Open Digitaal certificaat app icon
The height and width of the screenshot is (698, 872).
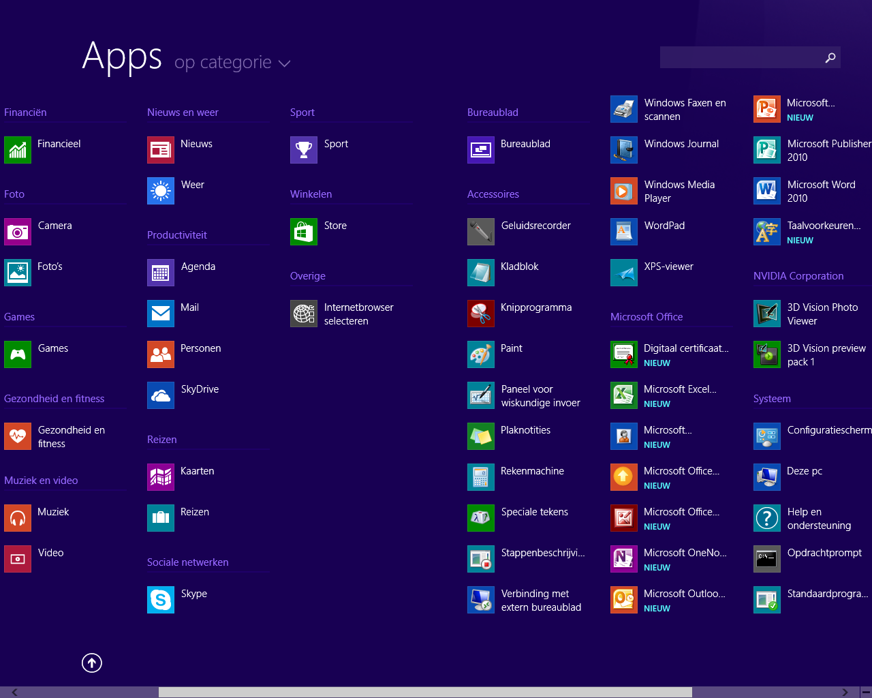coord(624,354)
